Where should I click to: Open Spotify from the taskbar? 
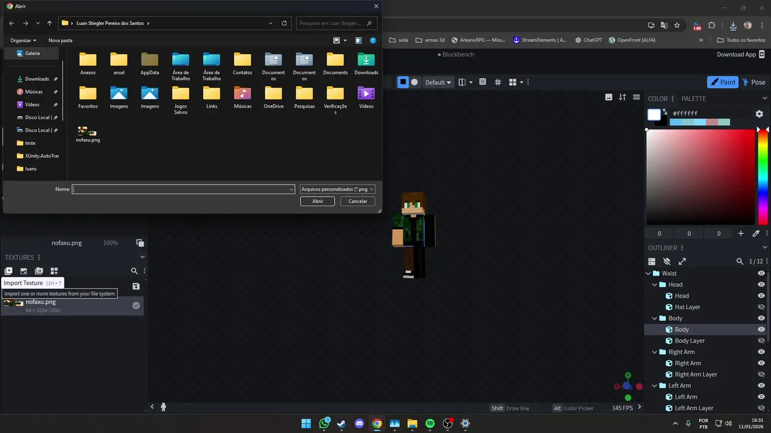(x=430, y=423)
